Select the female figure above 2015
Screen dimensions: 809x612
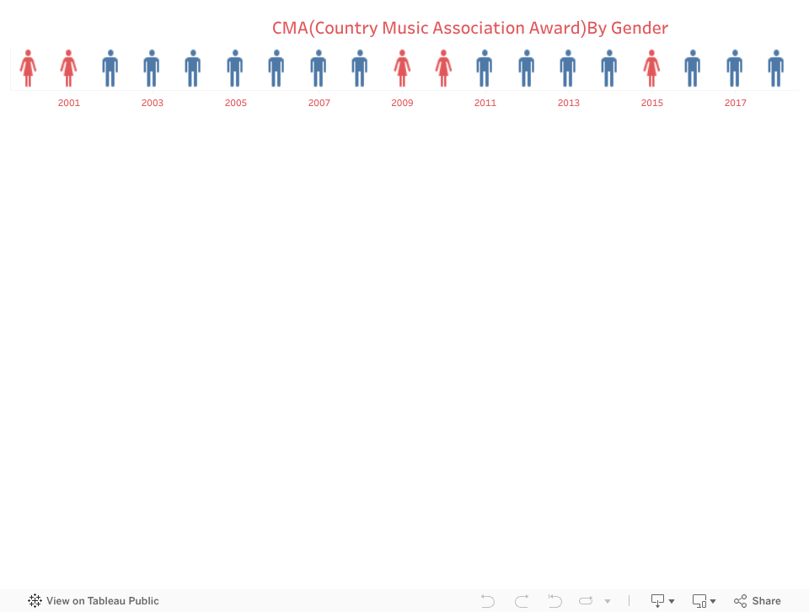click(x=651, y=68)
